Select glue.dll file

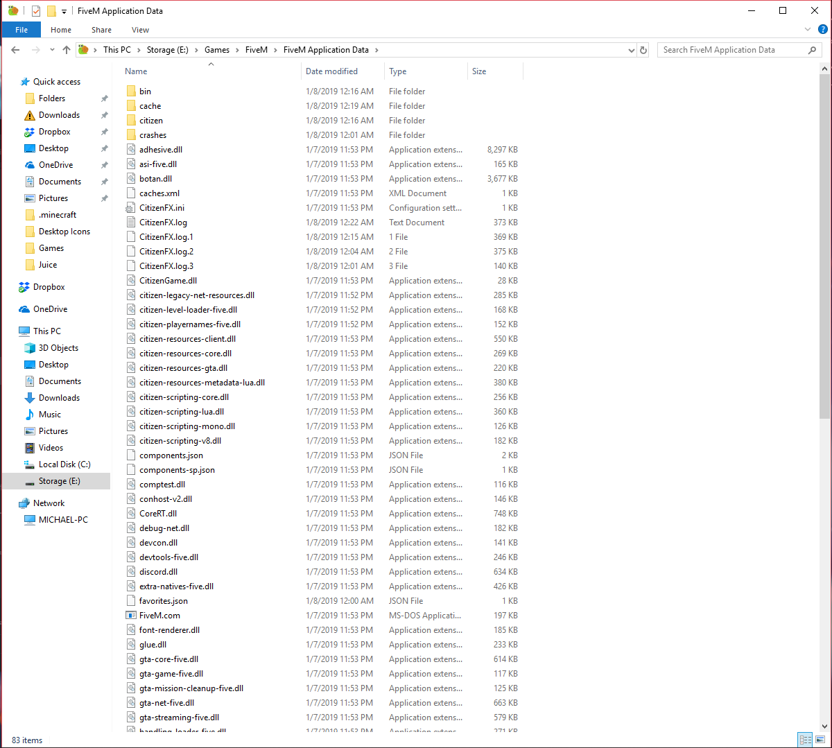click(153, 645)
